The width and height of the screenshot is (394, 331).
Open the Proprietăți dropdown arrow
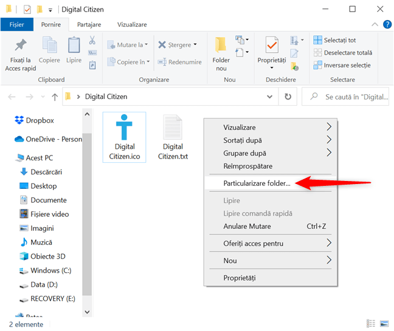coord(272,68)
